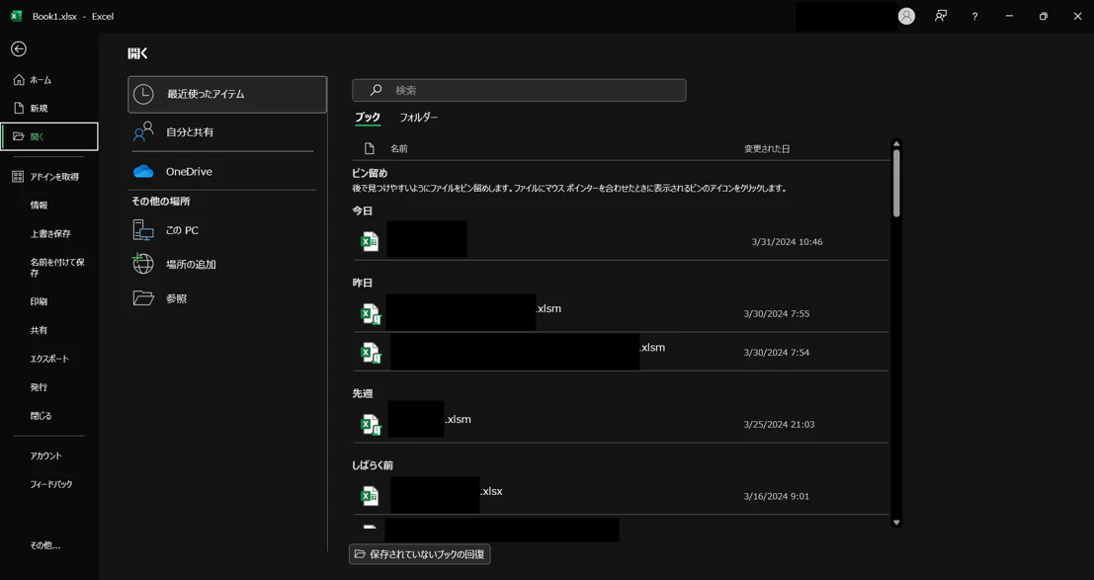This screenshot has height=580, width=1094.
Task: Choose 名前を付けて保存
Action: coord(57,268)
